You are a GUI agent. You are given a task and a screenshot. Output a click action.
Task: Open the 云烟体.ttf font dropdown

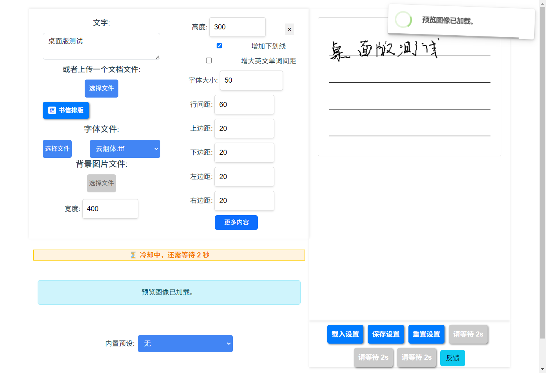(125, 149)
